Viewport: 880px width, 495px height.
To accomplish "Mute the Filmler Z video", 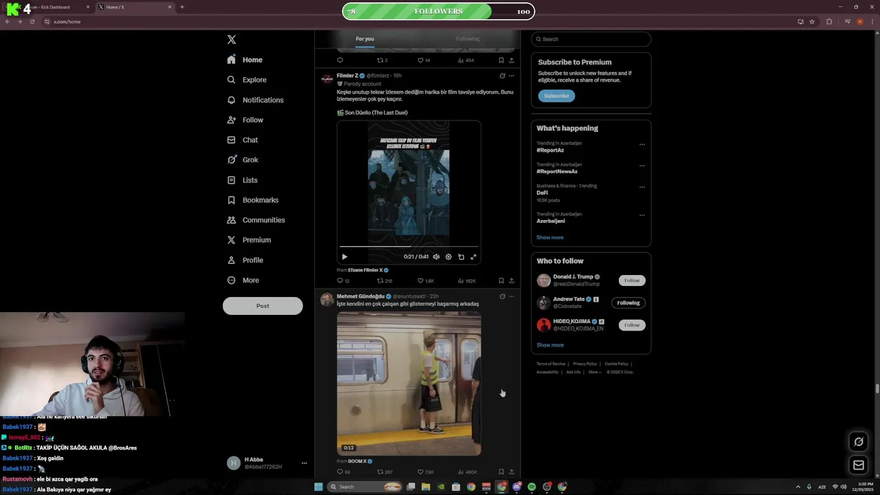I will (x=436, y=257).
